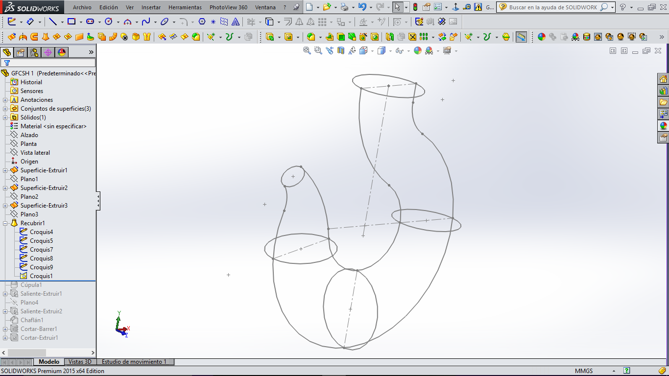Switch to Estudio de movimiento 1 tab

pyautogui.click(x=135, y=362)
